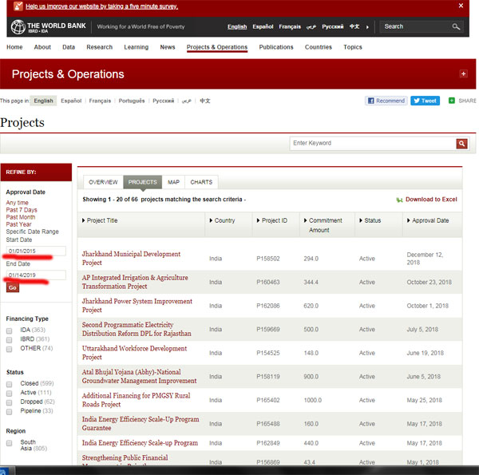Click the Start Date input field
Screen dimensions: 479x475
click(x=36, y=251)
